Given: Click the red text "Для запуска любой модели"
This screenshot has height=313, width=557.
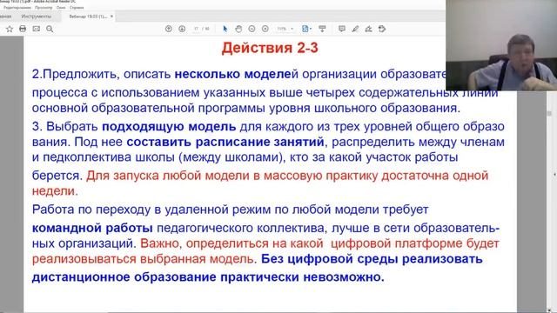Looking at the screenshot, I should click(x=168, y=176).
